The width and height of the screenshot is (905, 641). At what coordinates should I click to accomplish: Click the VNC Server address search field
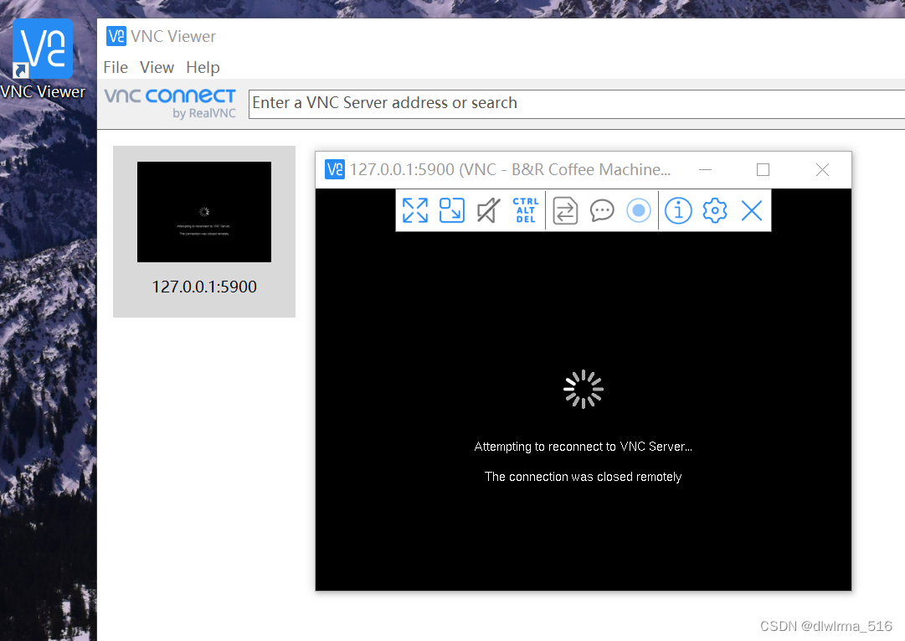502,102
